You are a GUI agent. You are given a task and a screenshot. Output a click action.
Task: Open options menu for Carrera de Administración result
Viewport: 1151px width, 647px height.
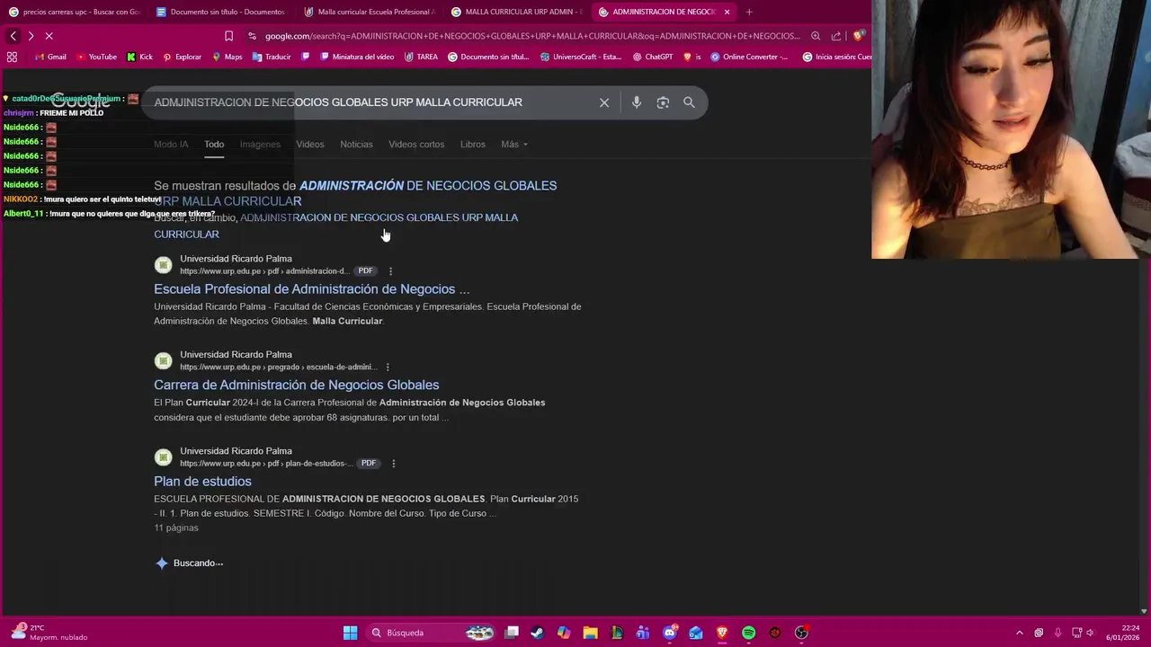(388, 367)
